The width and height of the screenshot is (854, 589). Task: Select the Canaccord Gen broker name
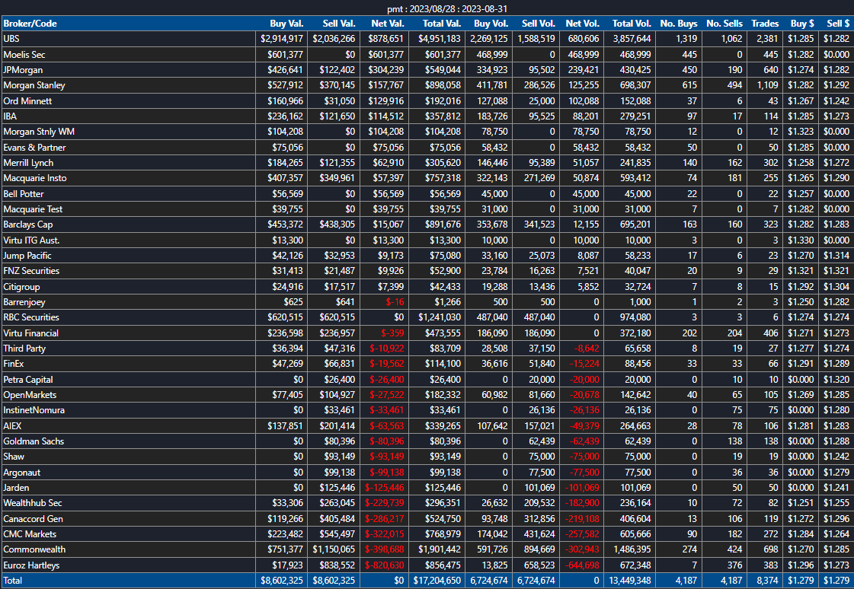(x=34, y=519)
